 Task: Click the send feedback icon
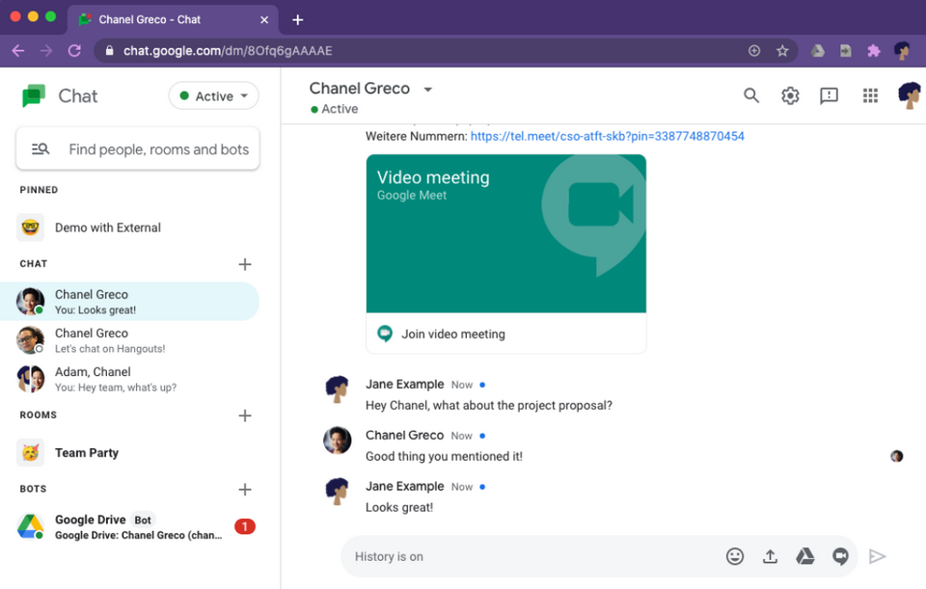829,95
